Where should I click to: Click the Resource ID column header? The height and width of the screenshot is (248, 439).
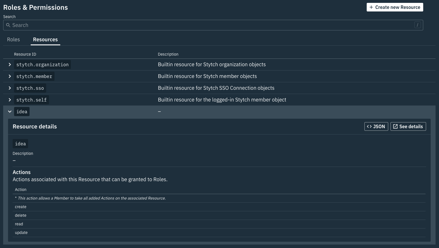pyautogui.click(x=25, y=54)
